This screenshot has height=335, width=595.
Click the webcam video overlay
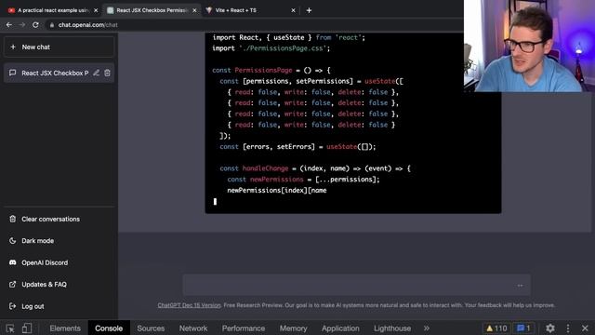pos(529,46)
